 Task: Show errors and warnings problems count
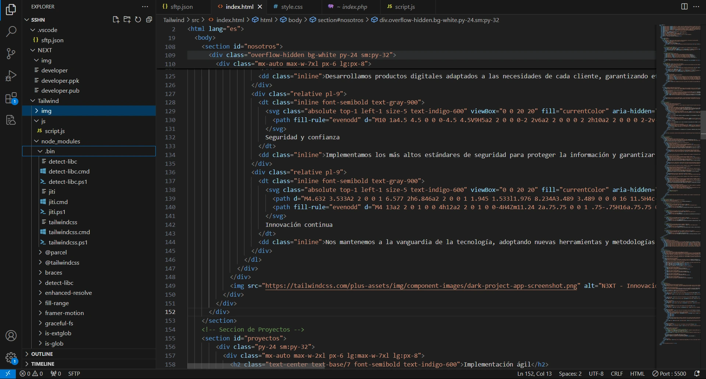click(31, 373)
